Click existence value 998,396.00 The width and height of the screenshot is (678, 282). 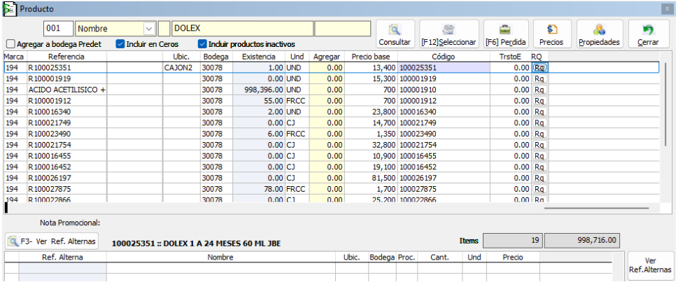coord(259,90)
